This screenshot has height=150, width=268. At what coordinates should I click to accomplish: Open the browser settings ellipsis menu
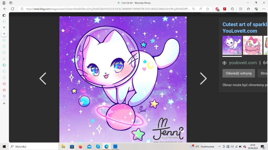264,9
